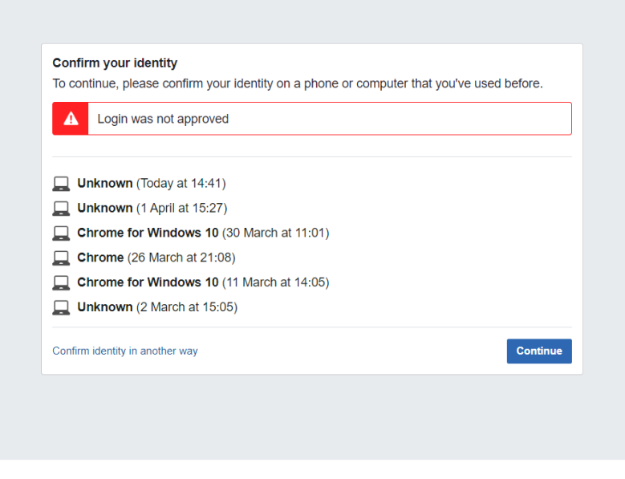Click laptop icon beside Chrome 26 March entry
Image resolution: width=625 pixels, height=479 pixels.
61,258
